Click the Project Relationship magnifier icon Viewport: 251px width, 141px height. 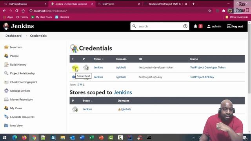(x=6, y=73)
